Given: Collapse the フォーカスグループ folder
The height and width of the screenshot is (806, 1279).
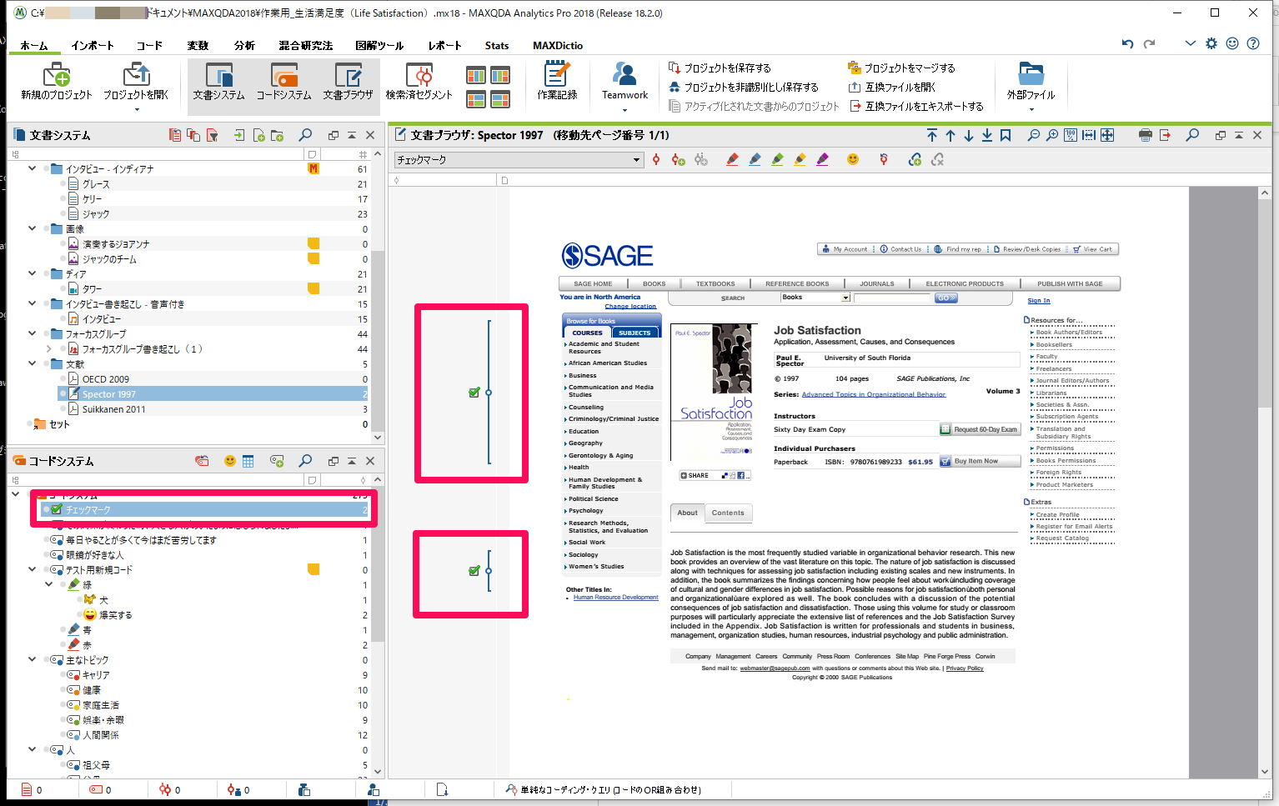Looking at the screenshot, I should [x=33, y=333].
